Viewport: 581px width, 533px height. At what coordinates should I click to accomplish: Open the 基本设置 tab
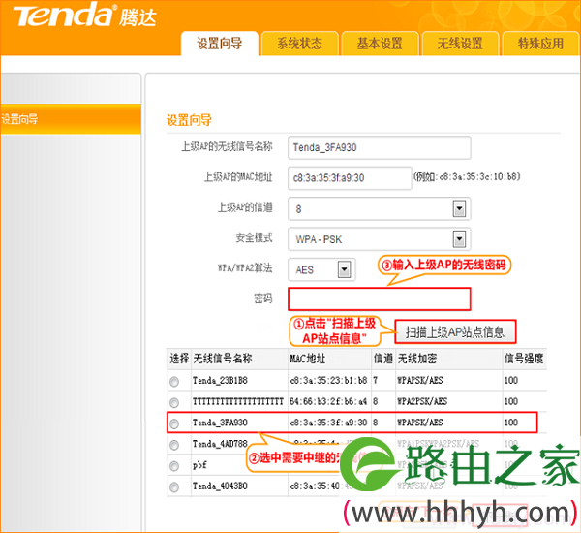tap(380, 44)
